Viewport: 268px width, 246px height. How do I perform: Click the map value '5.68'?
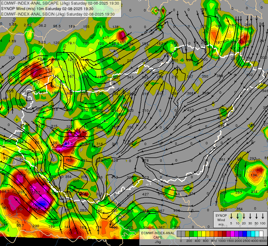[13, 24]
